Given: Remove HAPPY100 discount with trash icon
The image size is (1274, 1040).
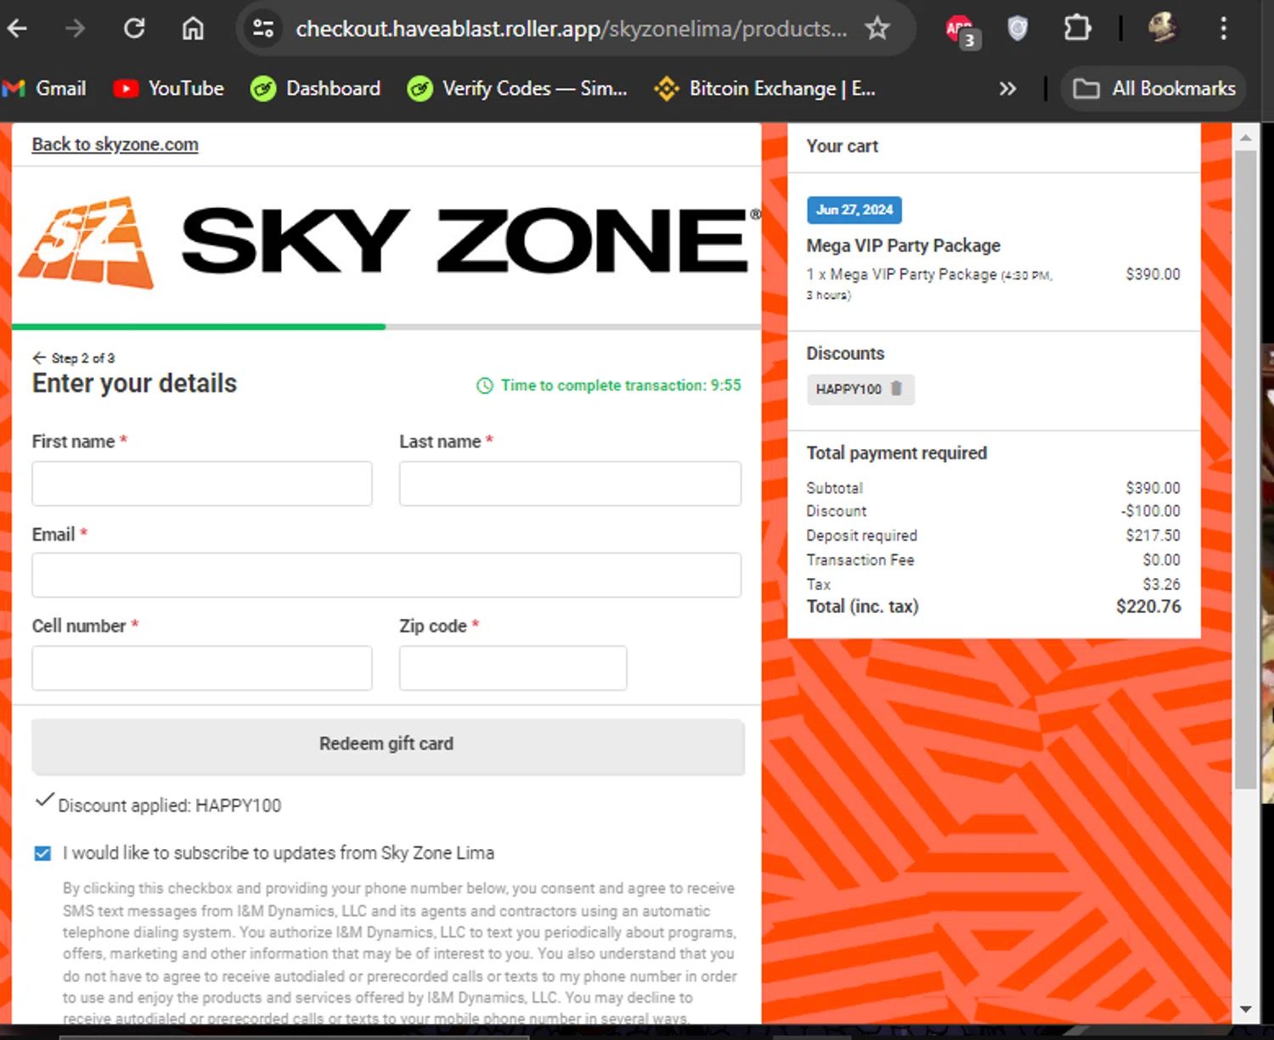Looking at the screenshot, I should (896, 388).
